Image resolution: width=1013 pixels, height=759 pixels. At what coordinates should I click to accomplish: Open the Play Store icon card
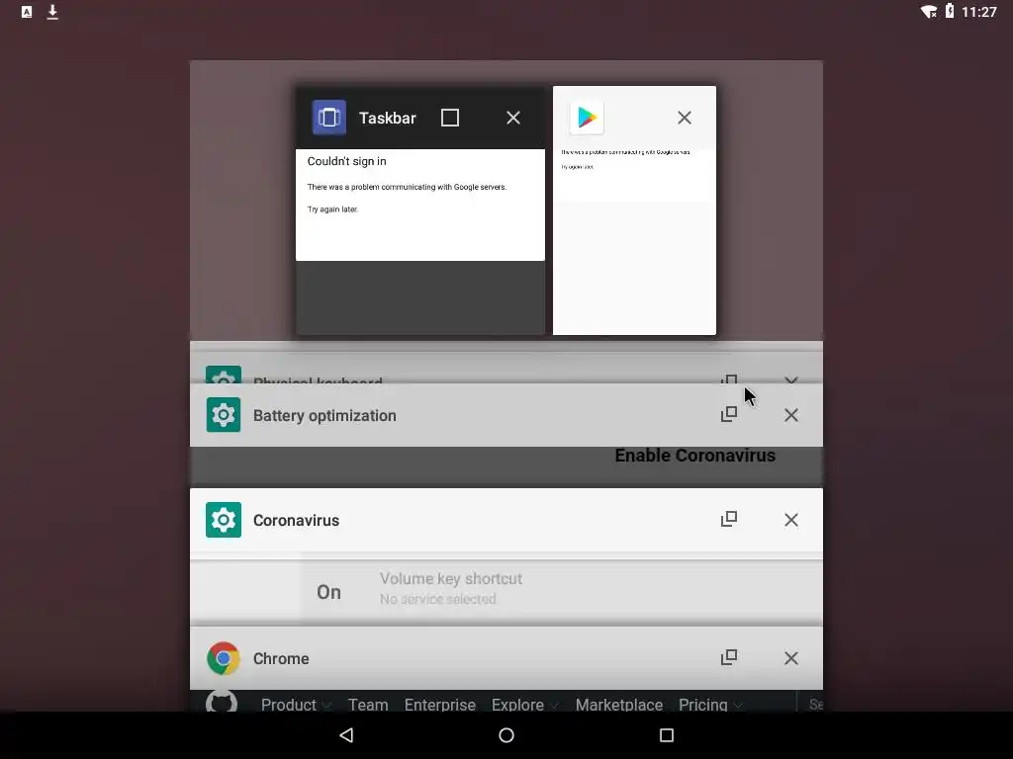(587, 118)
